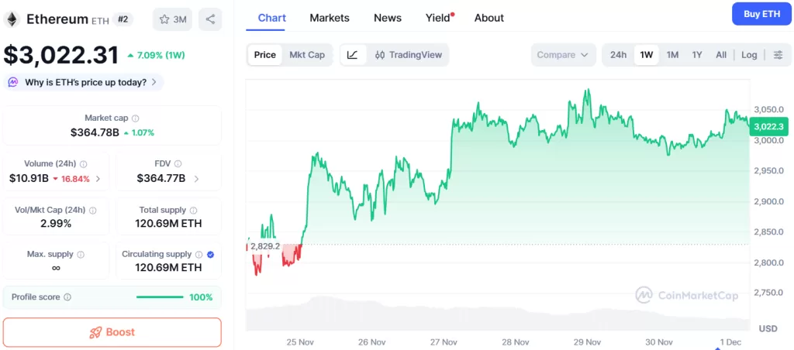794x350 pixels.
Task: Click the star watchlist 3M button
Action: click(x=172, y=19)
